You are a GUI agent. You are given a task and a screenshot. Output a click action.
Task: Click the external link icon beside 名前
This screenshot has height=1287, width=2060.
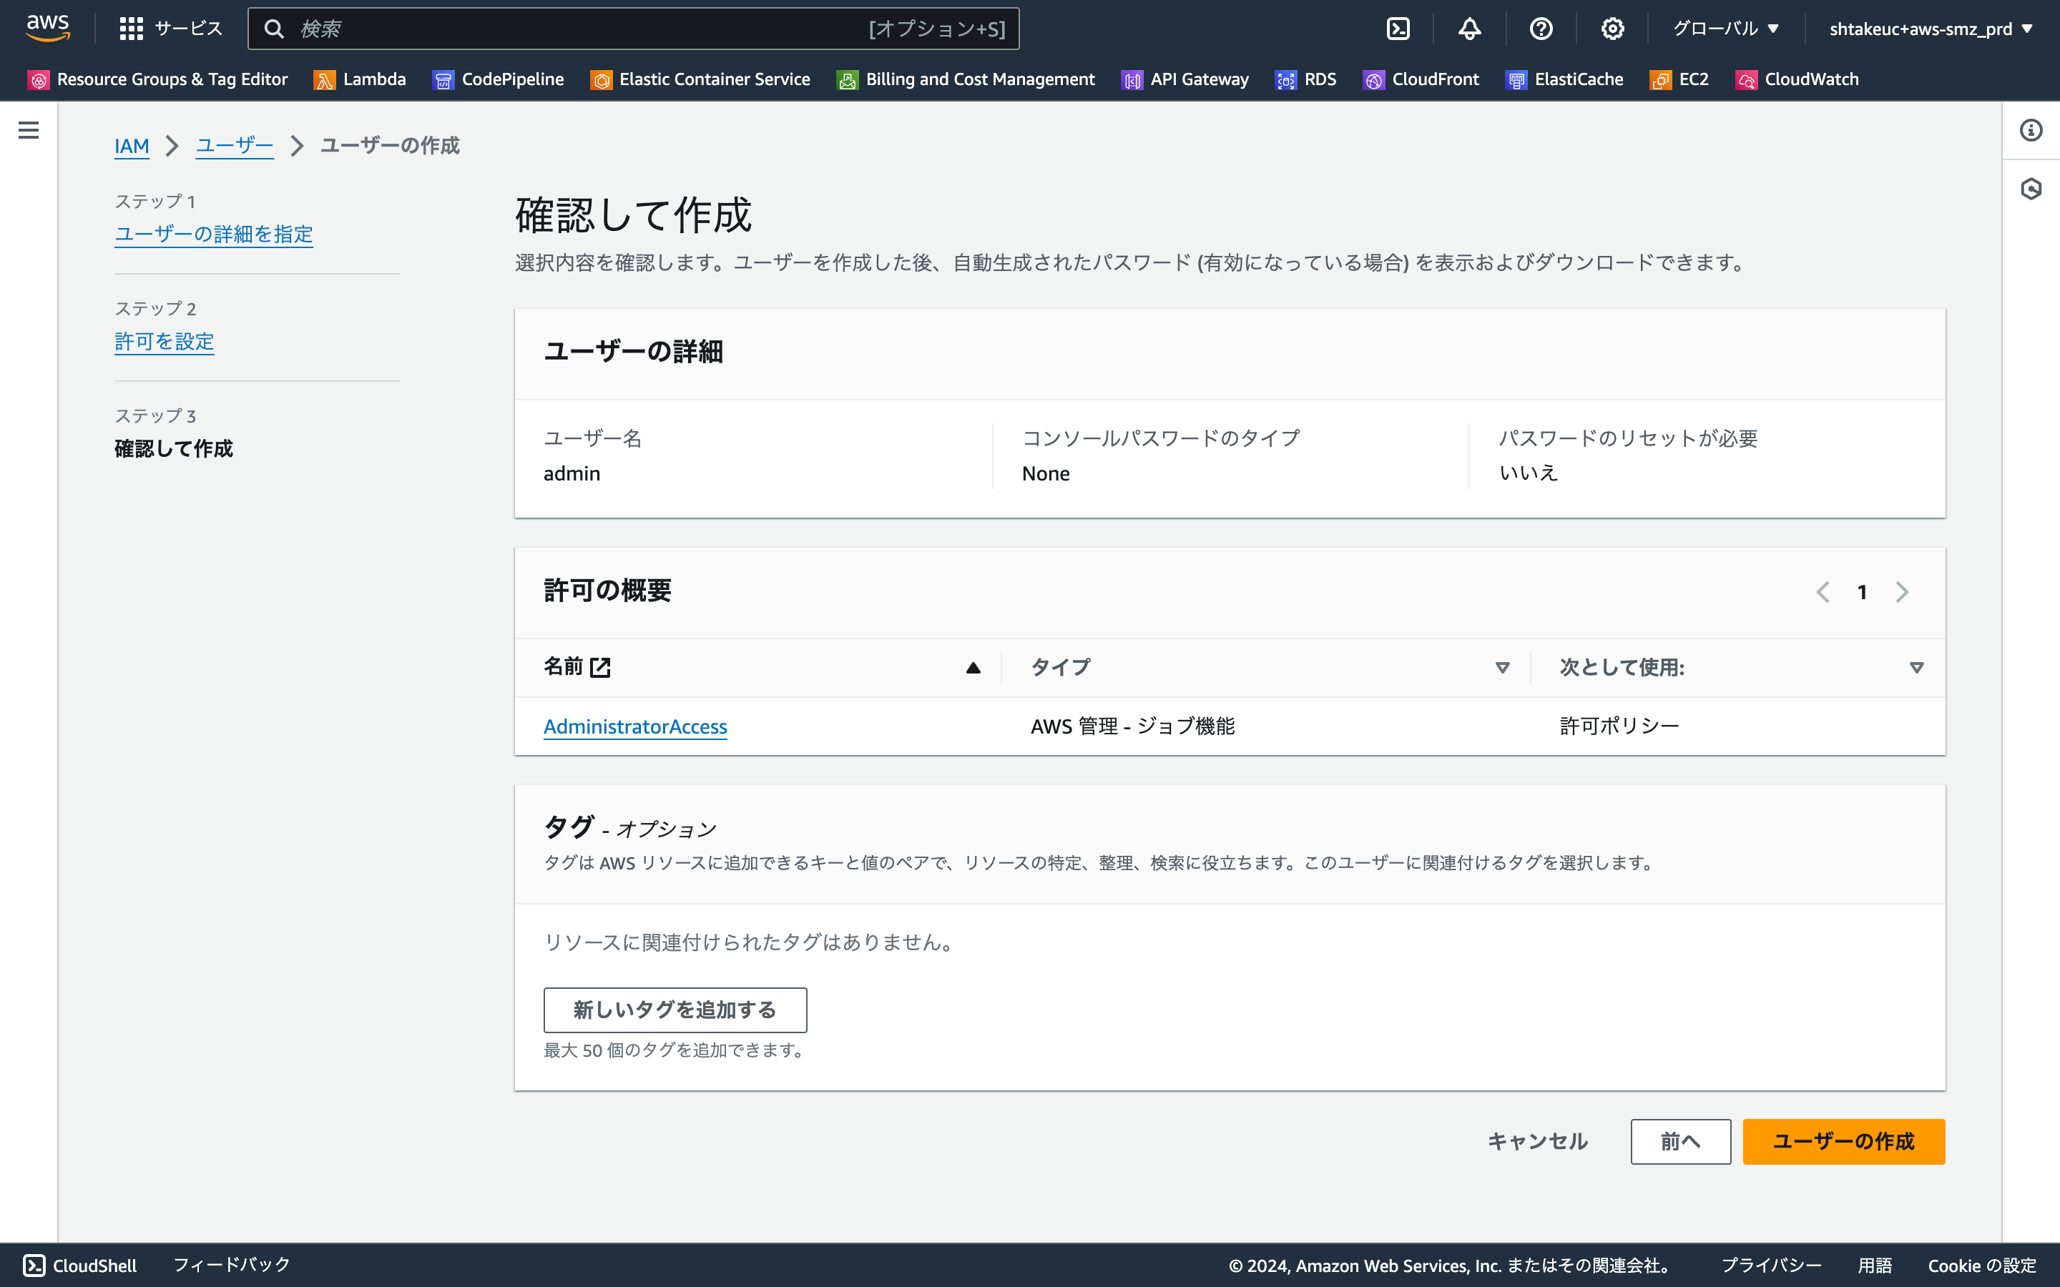point(600,667)
